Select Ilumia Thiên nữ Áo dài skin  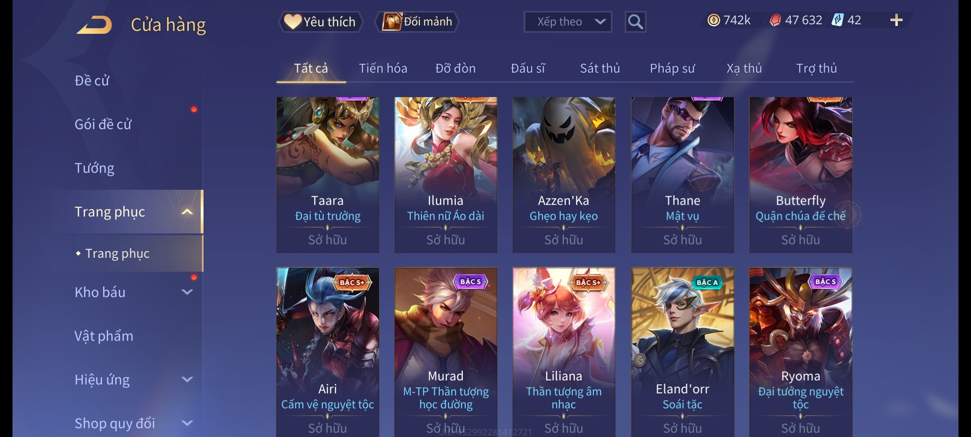pyautogui.click(x=446, y=175)
